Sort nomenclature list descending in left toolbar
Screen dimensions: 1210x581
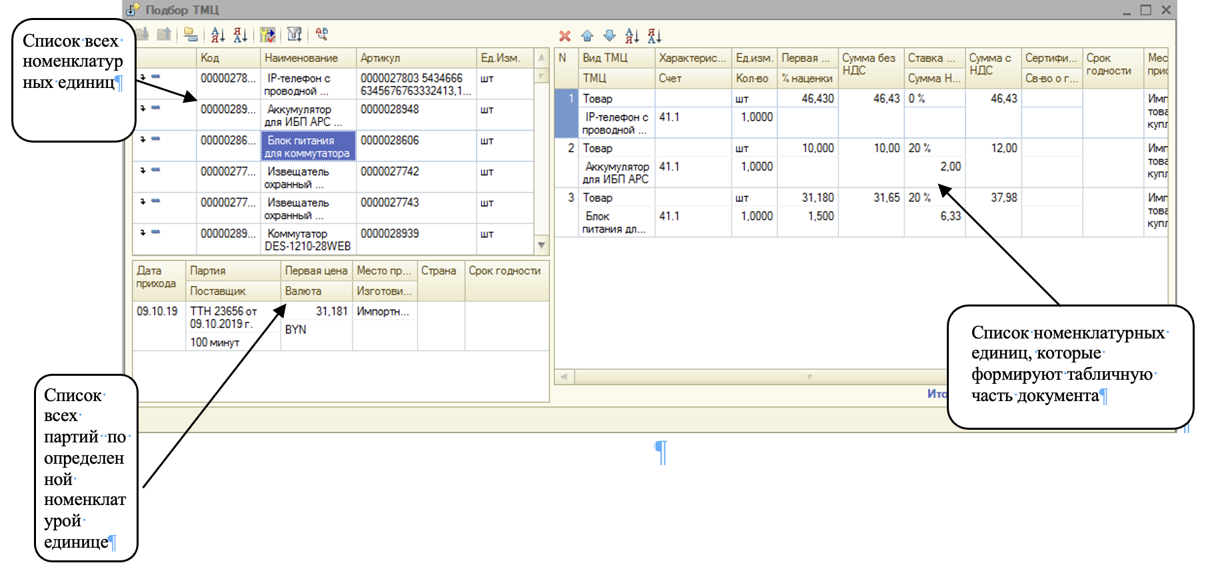(x=241, y=35)
